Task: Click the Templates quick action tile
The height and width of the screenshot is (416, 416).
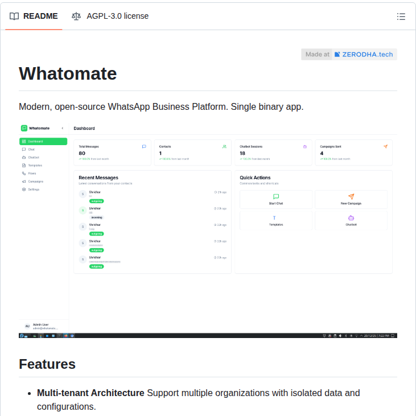Action: click(276, 221)
